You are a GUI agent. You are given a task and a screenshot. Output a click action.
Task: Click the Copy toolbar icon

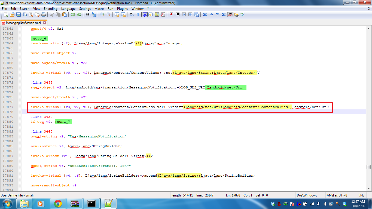point(58,14)
